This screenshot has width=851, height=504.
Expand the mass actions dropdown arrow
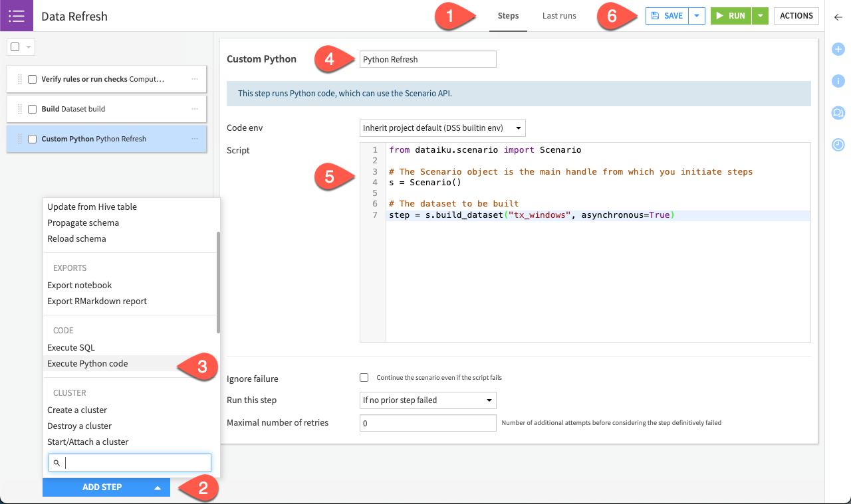[x=29, y=47]
